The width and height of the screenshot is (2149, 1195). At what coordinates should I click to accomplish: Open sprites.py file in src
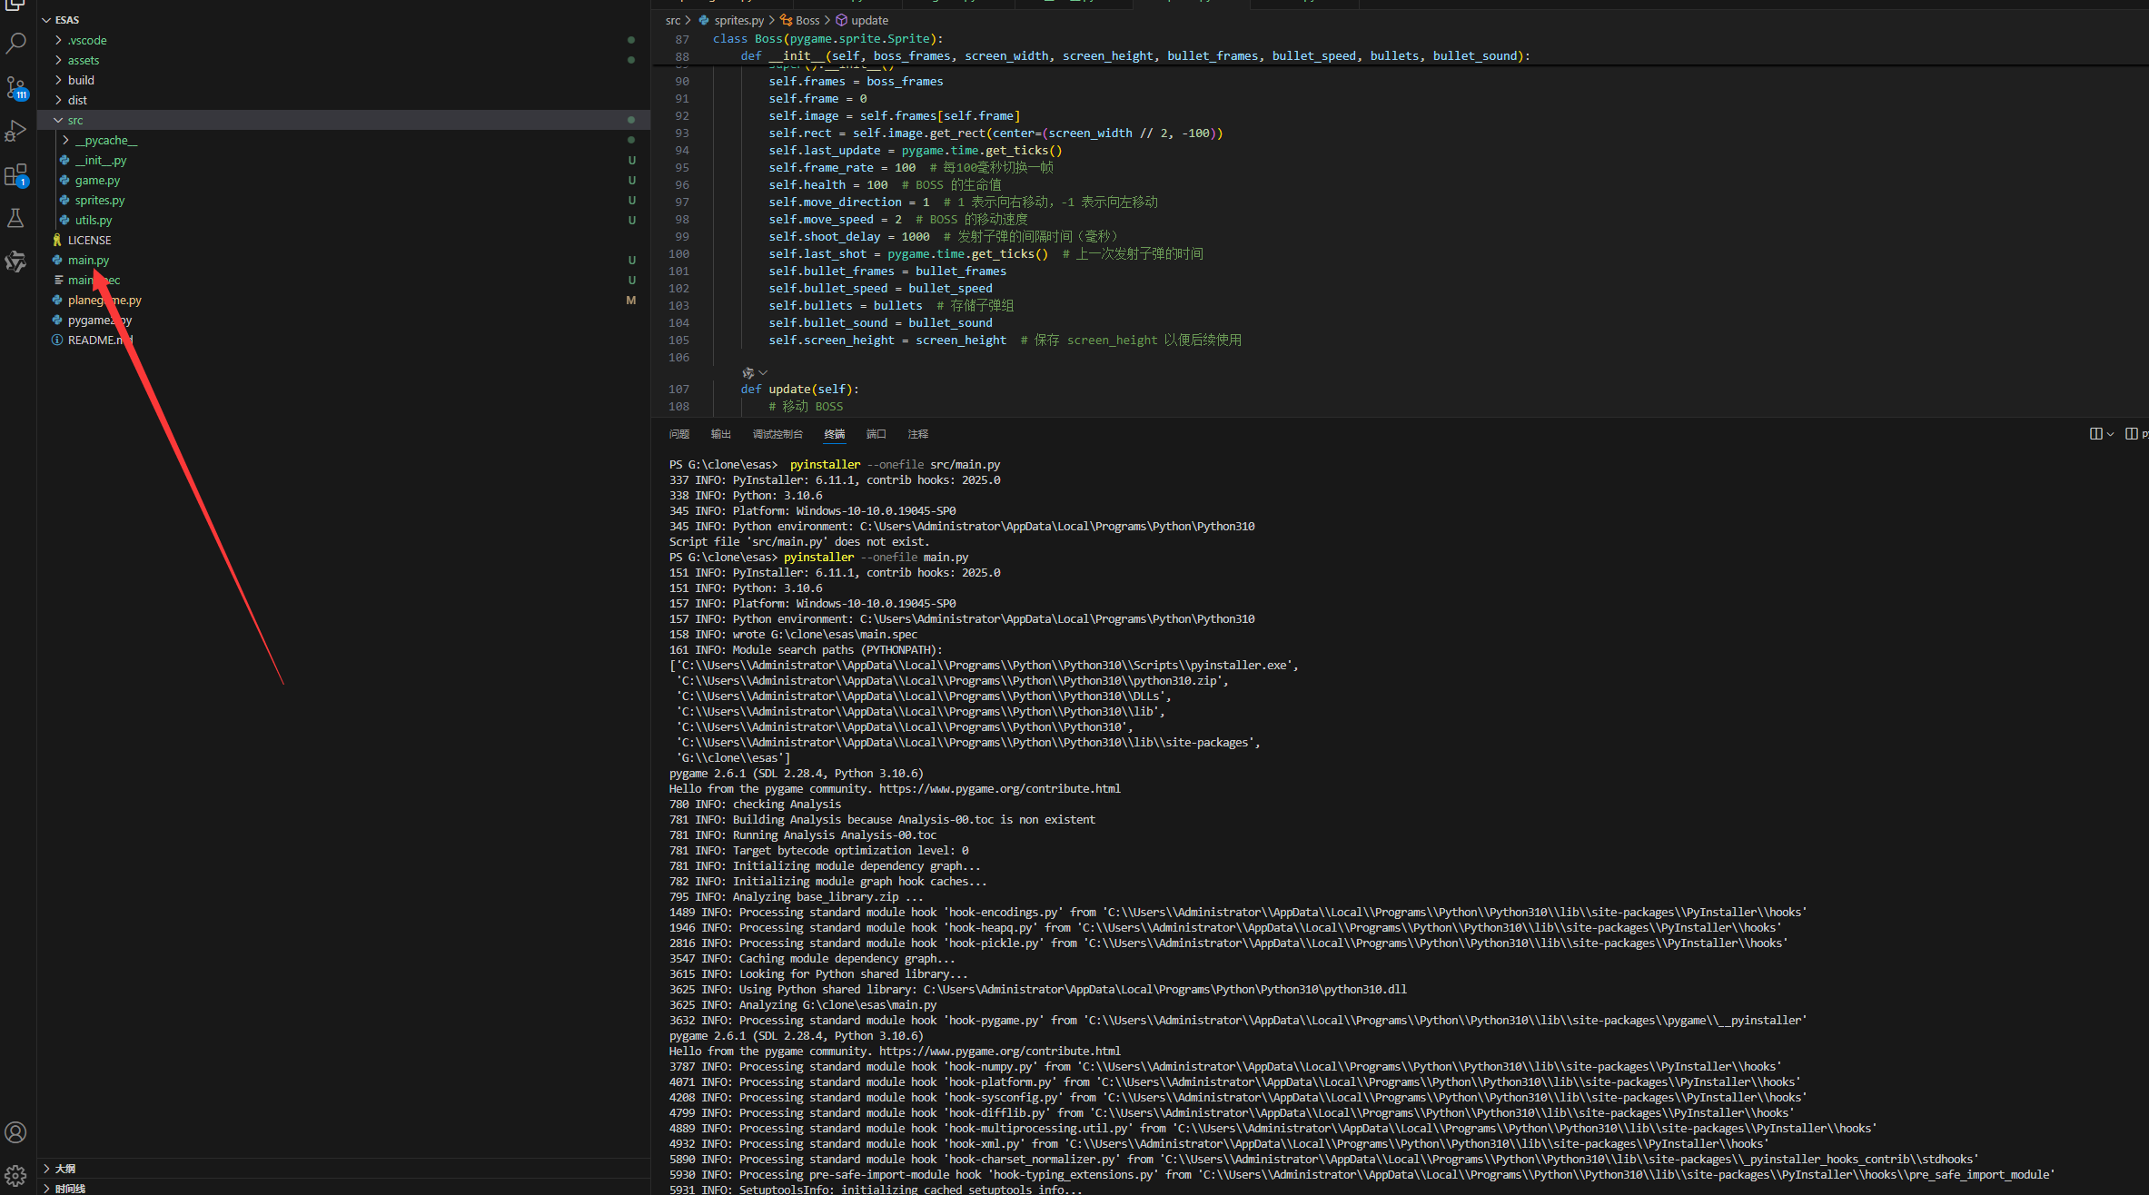(x=100, y=200)
